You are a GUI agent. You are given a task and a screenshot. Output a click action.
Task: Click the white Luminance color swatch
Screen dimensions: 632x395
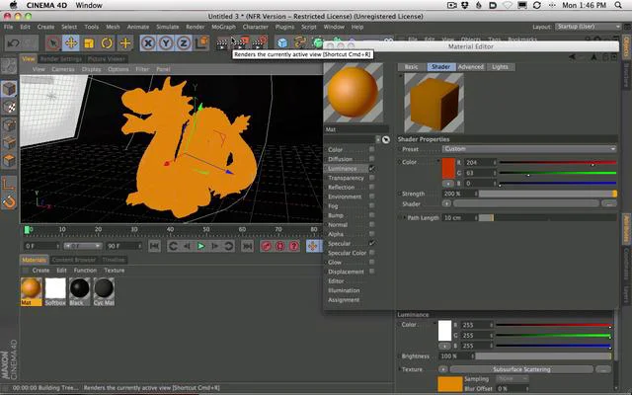pos(444,331)
